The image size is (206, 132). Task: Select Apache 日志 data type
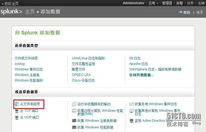coord(138,64)
